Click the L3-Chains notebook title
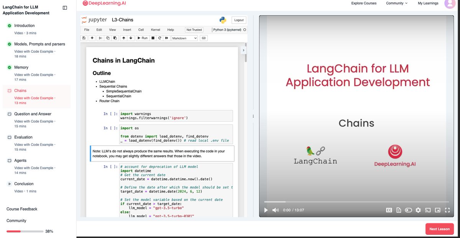 tap(123, 20)
